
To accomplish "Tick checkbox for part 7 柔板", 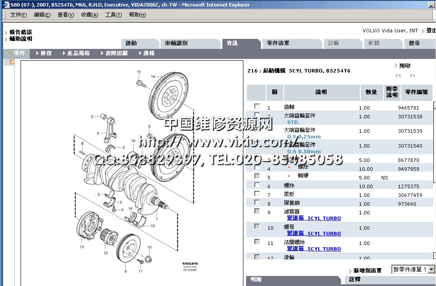I will 257,193.
